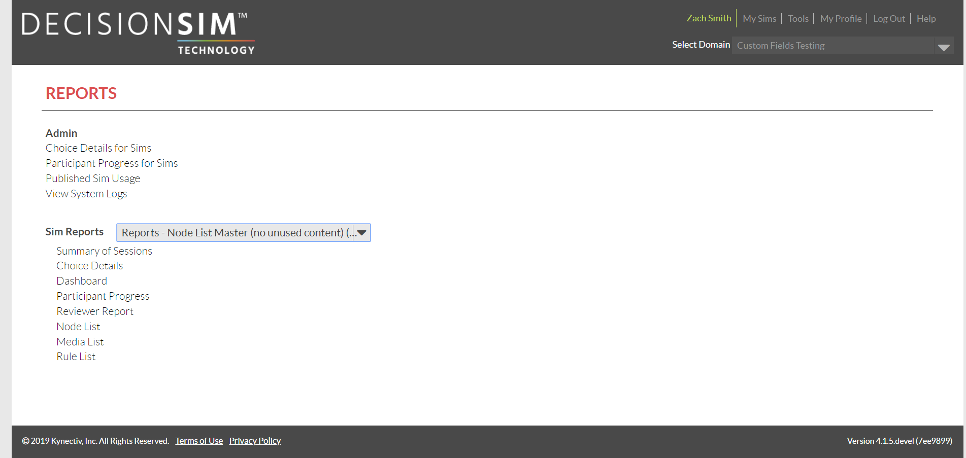View the Reviewer Report
This screenshot has height=458, width=966.
point(95,311)
